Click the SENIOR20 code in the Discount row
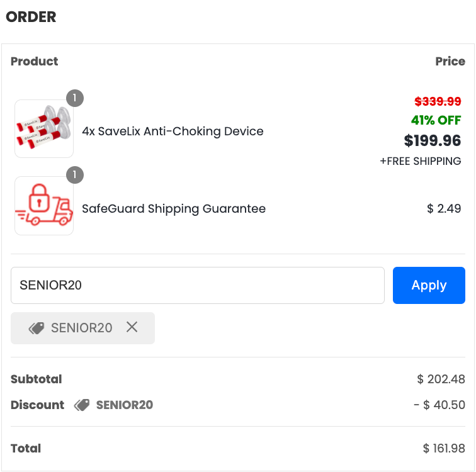Screen dimensions: 476x472 pos(124,405)
